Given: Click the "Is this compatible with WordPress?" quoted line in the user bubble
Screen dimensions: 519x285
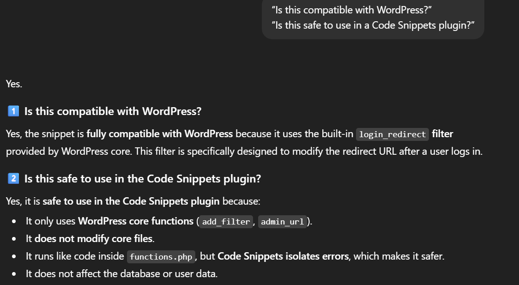Looking at the screenshot, I should click(x=351, y=10).
